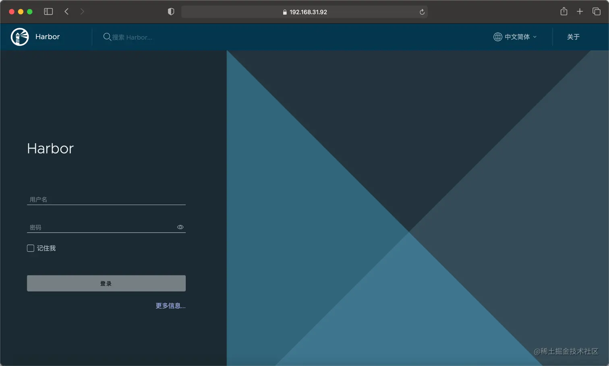609x366 pixels.
Task: Show the tab overview icon
Action: (597, 12)
